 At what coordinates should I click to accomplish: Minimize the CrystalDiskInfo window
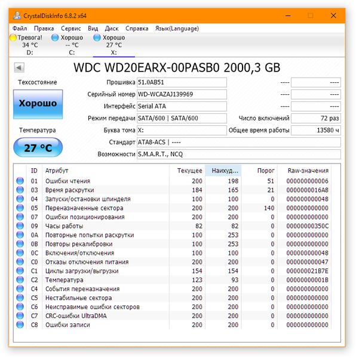(288, 16)
